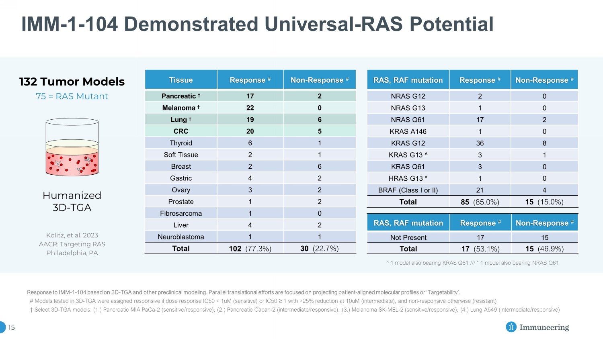Click the KRAS G12 mutation row

click(x=408, y=143)
